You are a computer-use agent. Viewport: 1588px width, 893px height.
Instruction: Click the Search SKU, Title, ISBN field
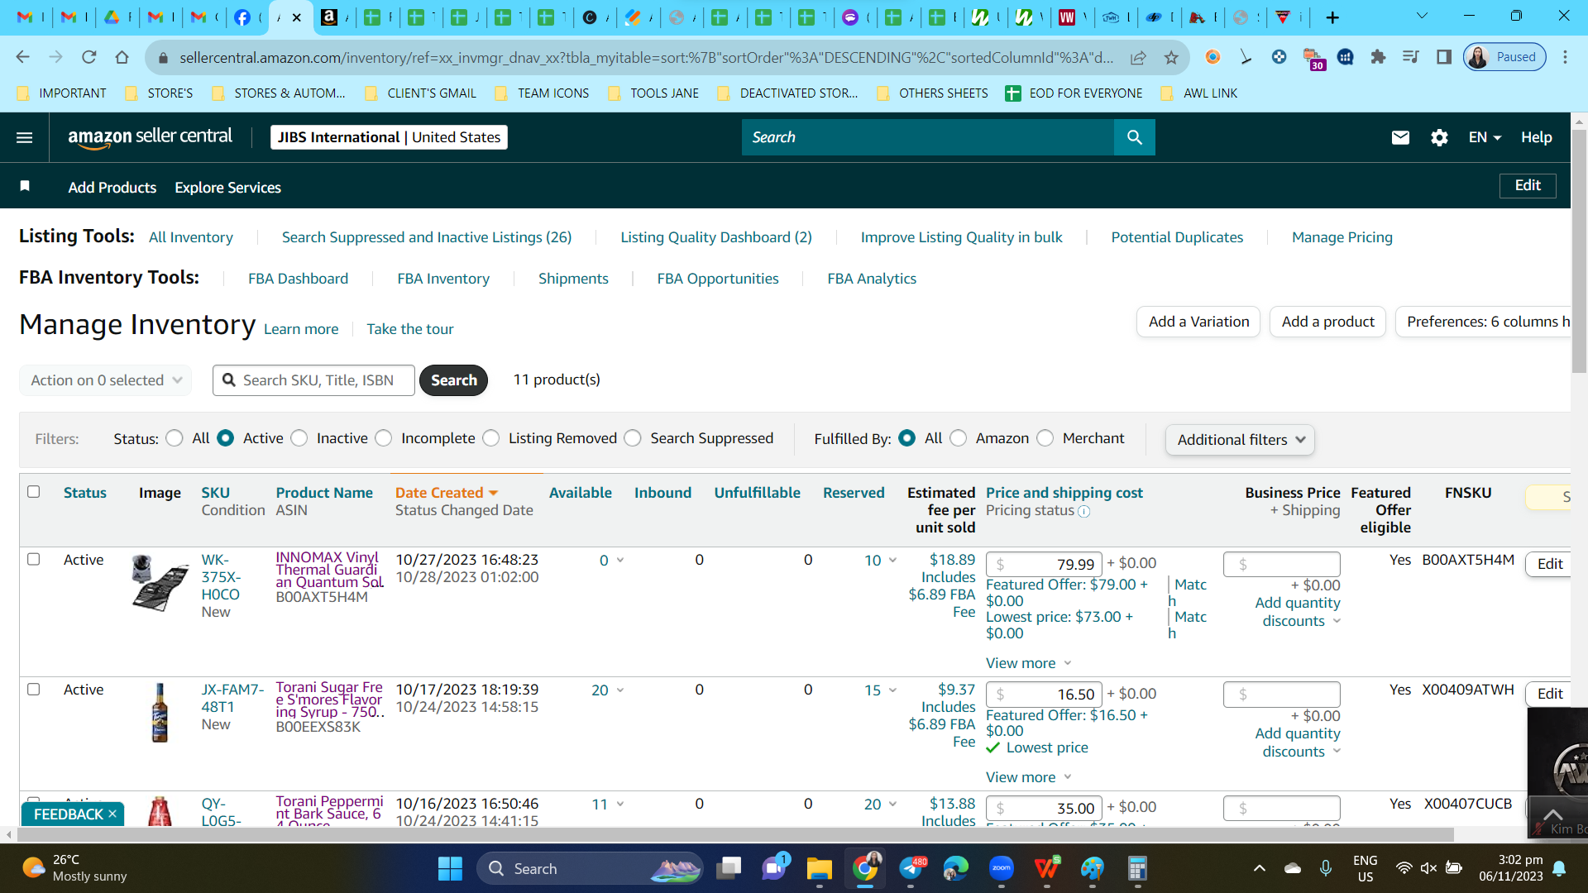coord(314,380)
